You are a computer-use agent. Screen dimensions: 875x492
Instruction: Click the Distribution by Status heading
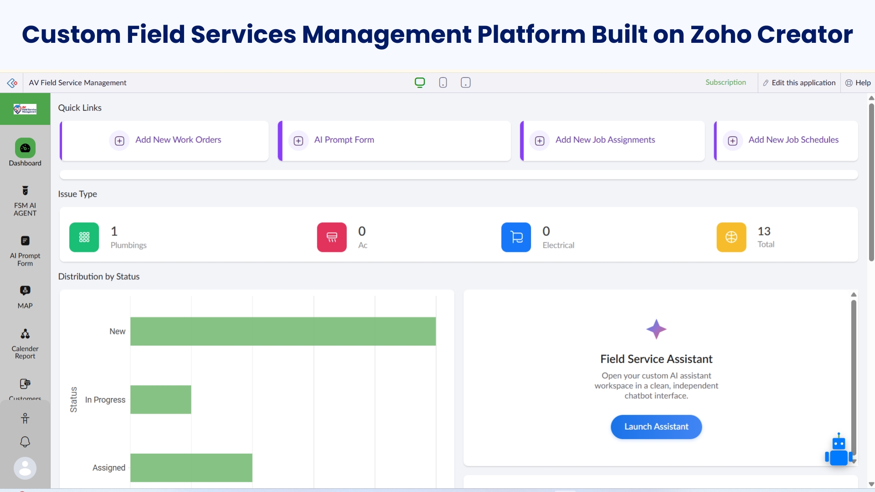click(99, 277)
